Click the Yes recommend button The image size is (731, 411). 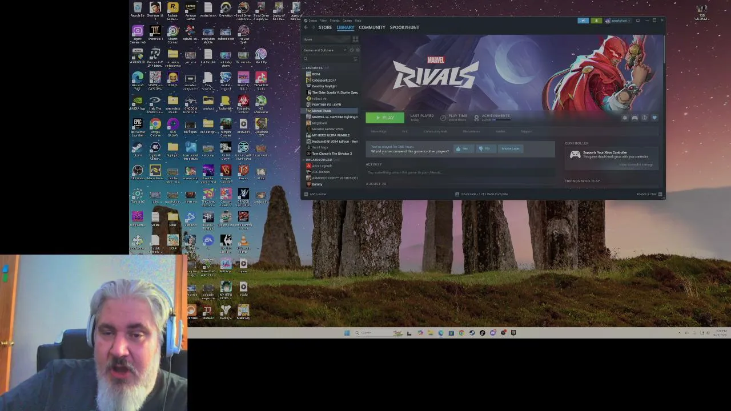click(x=463, y=149)
